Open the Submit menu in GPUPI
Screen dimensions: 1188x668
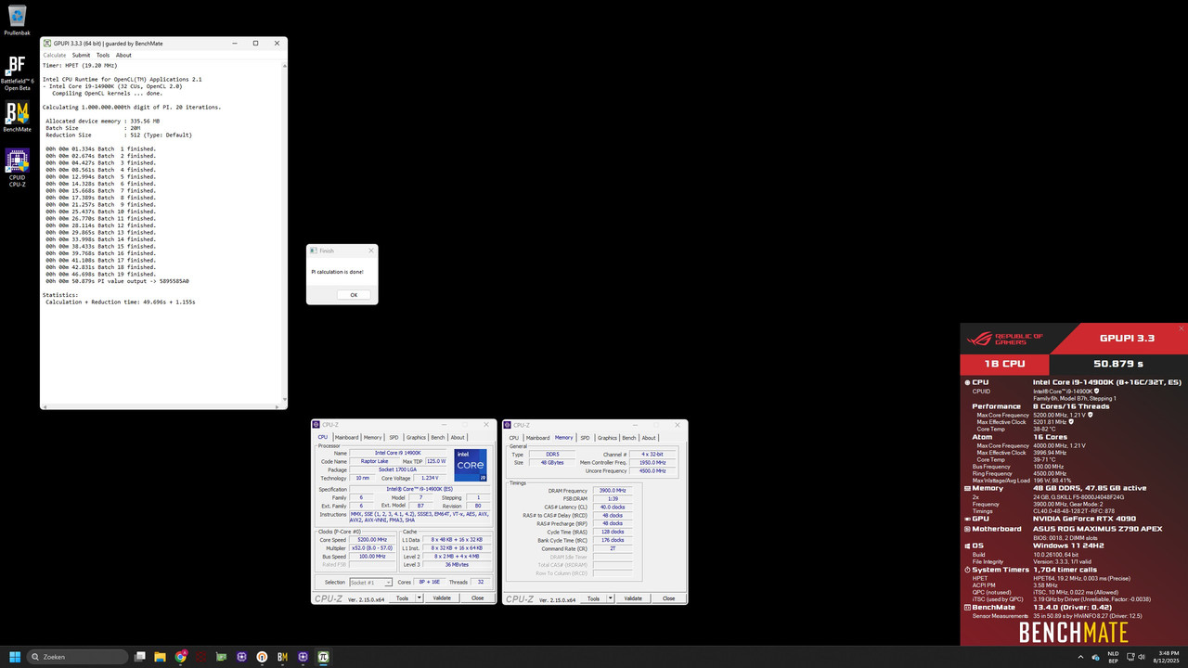[82, 55]
